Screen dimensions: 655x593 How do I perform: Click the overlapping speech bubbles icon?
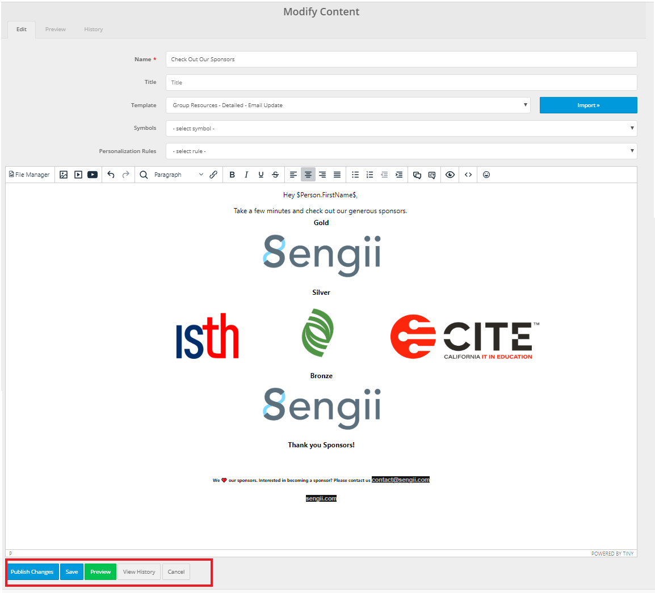pos(417,175)
